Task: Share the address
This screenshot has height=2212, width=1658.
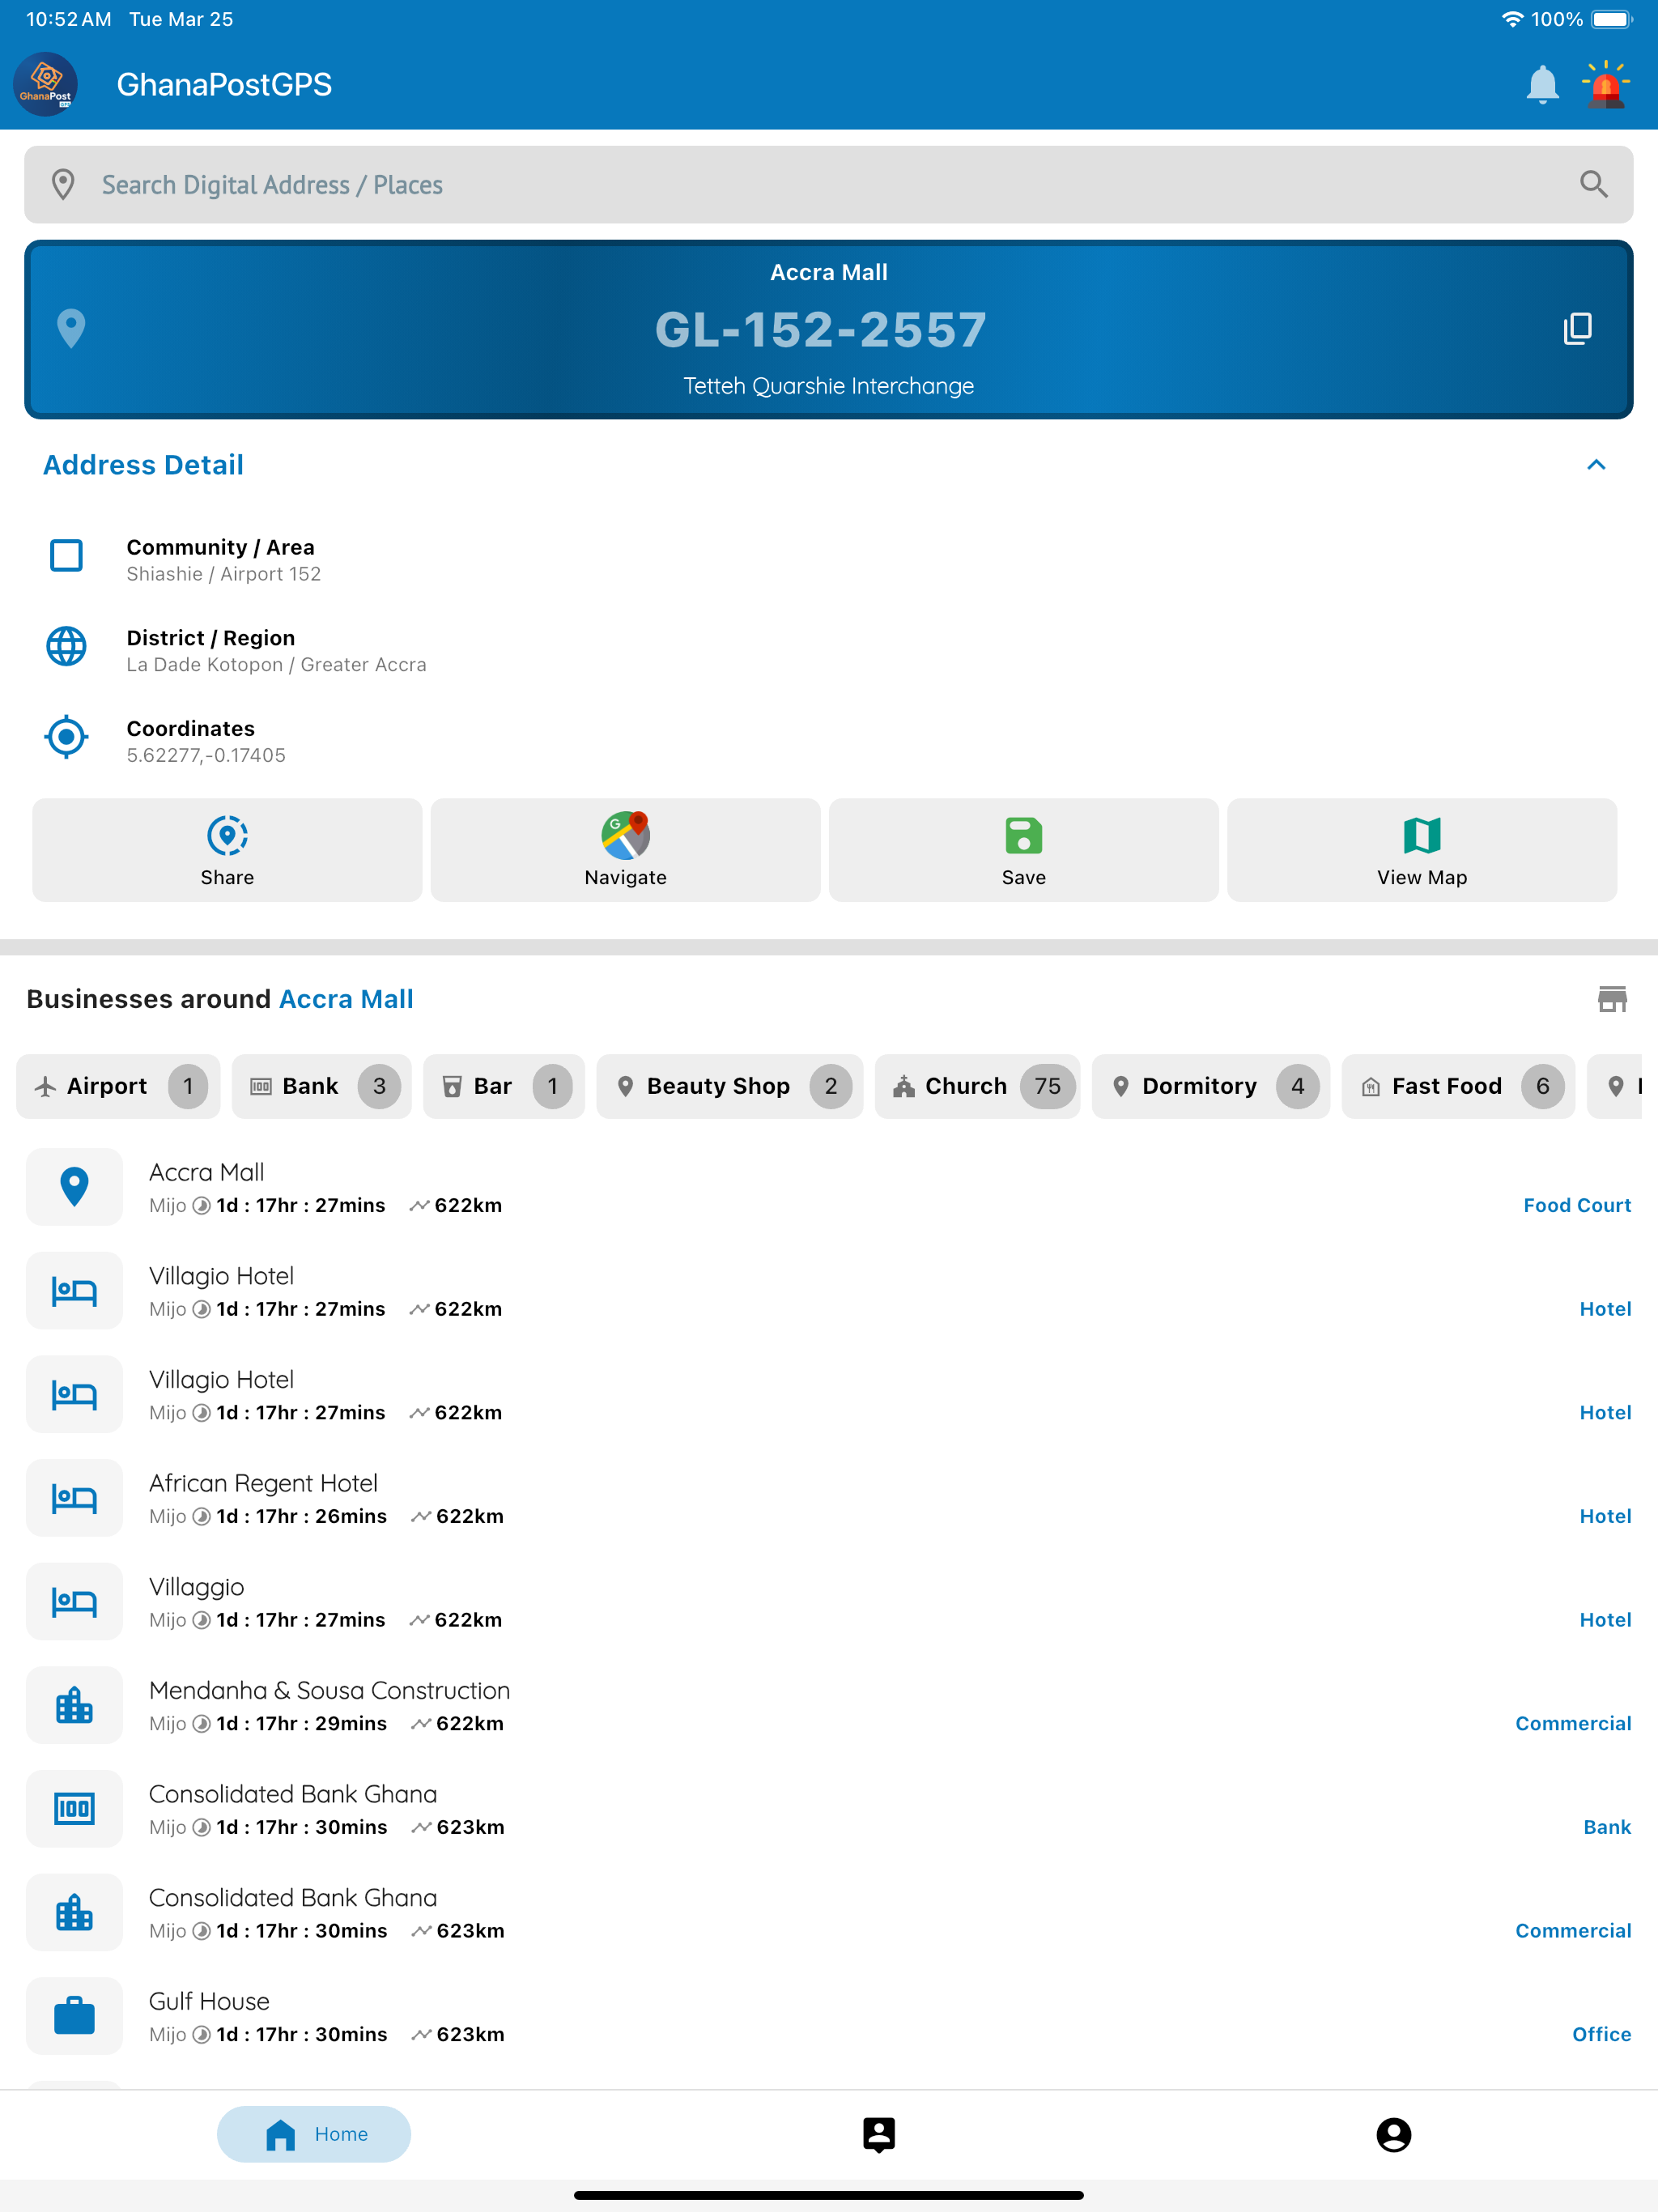Action: coord(227,850)
